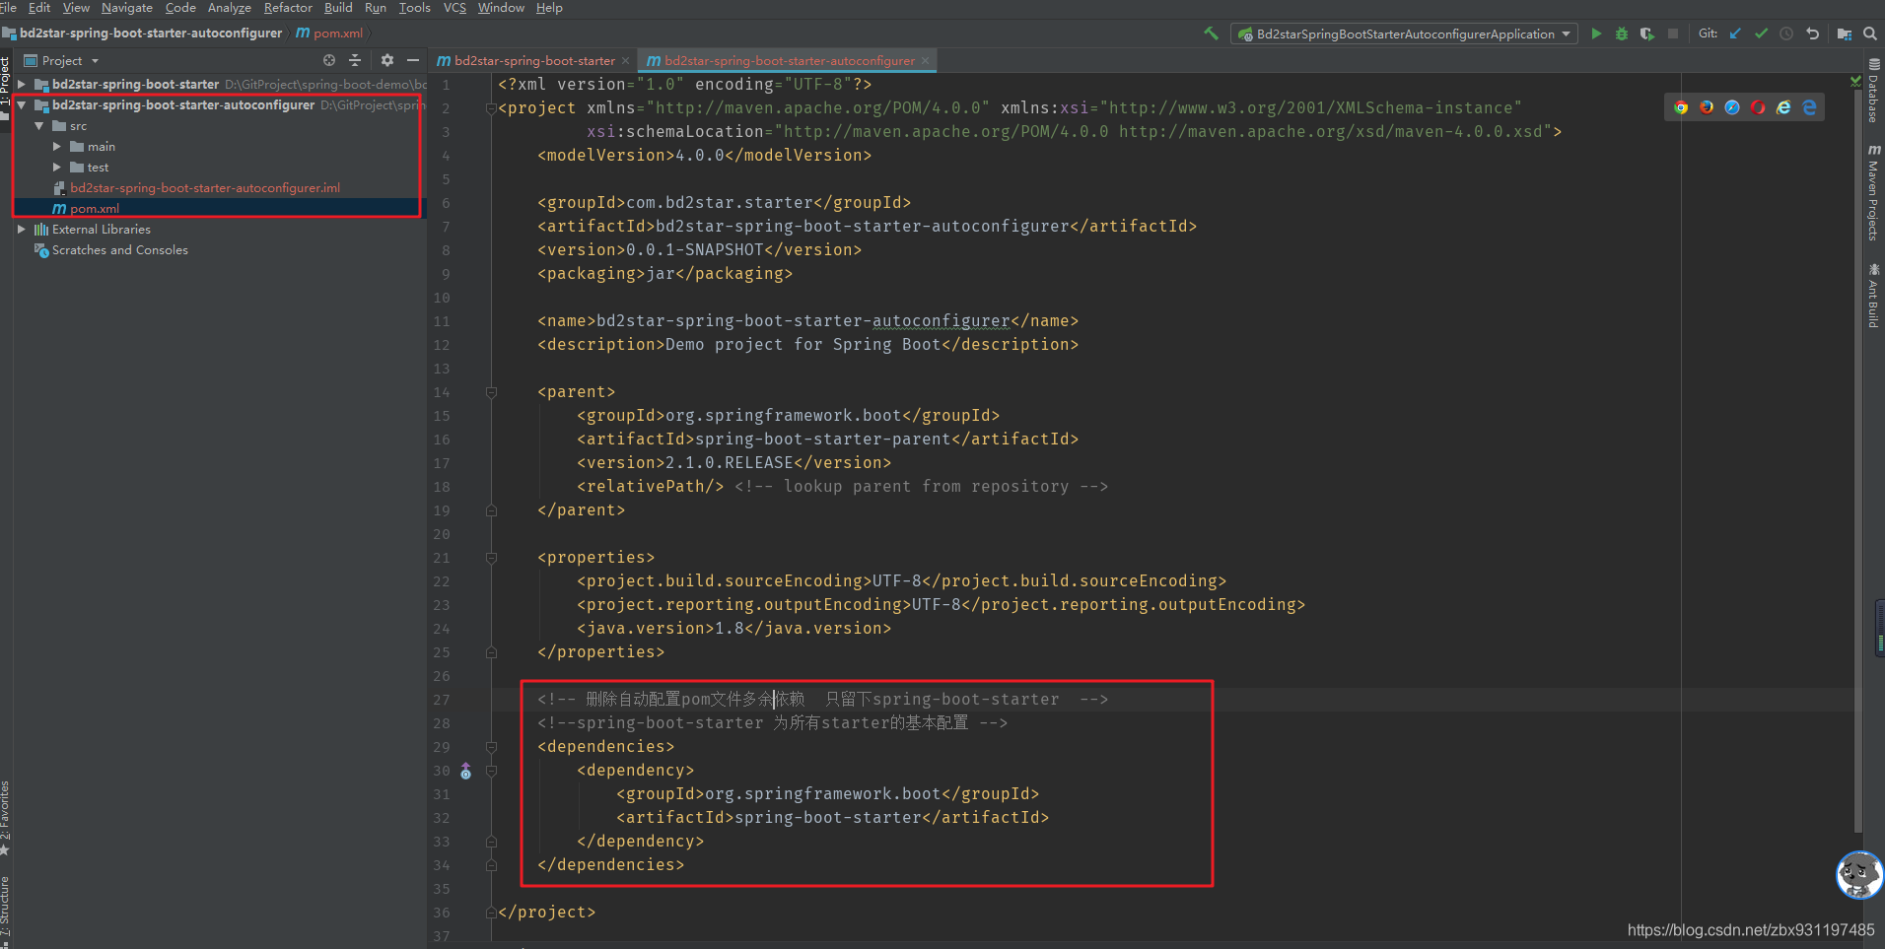The height and width of the screenshot is (949, 1885).
Task: Fold the <project> tag at line 2
Action: click(x=491, y=108)
